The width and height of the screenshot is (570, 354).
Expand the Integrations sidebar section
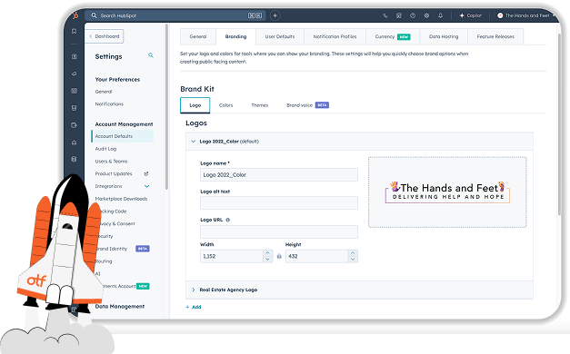tap(147, 186)
